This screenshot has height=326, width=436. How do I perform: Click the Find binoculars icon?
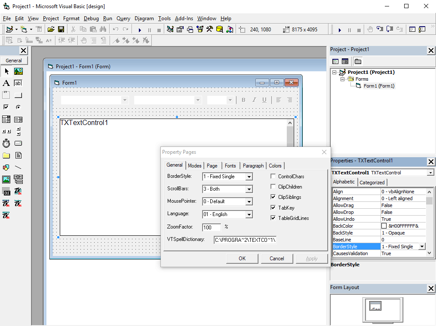point(103,29)
